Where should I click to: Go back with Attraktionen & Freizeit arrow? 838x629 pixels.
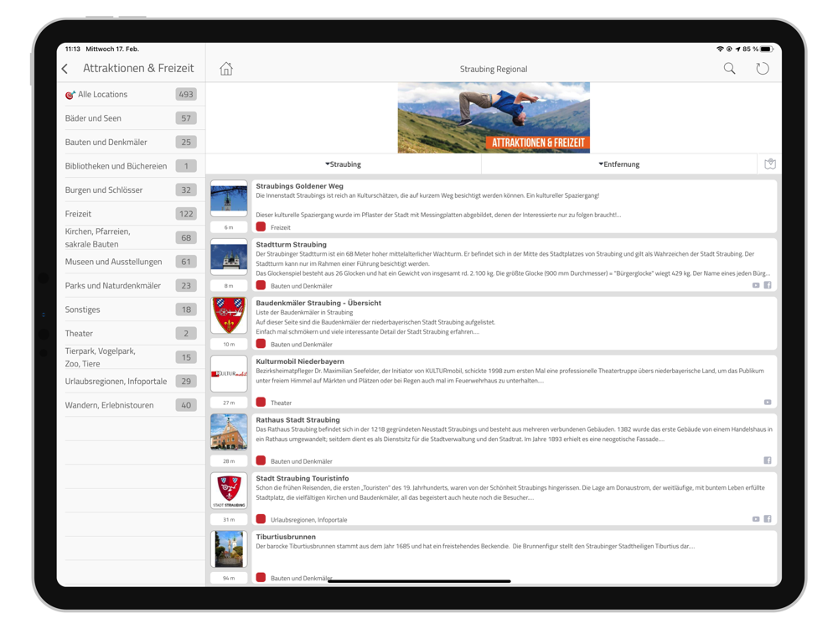click(65, 69)
